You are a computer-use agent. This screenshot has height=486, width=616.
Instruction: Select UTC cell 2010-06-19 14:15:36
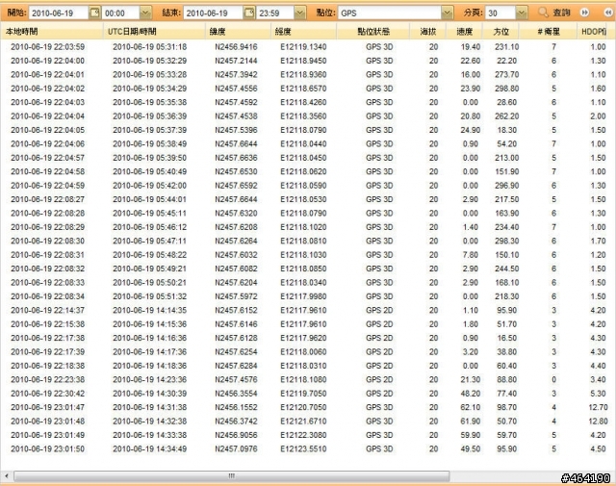(150, 324)
